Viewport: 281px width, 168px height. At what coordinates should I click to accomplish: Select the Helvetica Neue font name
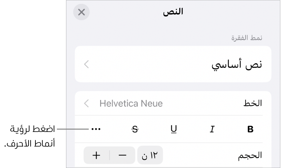pos(131,103)
